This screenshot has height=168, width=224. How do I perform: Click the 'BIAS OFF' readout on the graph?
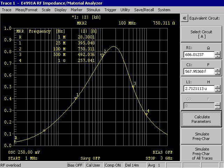pyautogui.click(x=162, y=152)
